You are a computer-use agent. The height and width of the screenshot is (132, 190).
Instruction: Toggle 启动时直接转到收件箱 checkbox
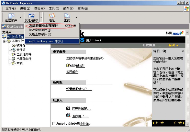coord(54,123)
